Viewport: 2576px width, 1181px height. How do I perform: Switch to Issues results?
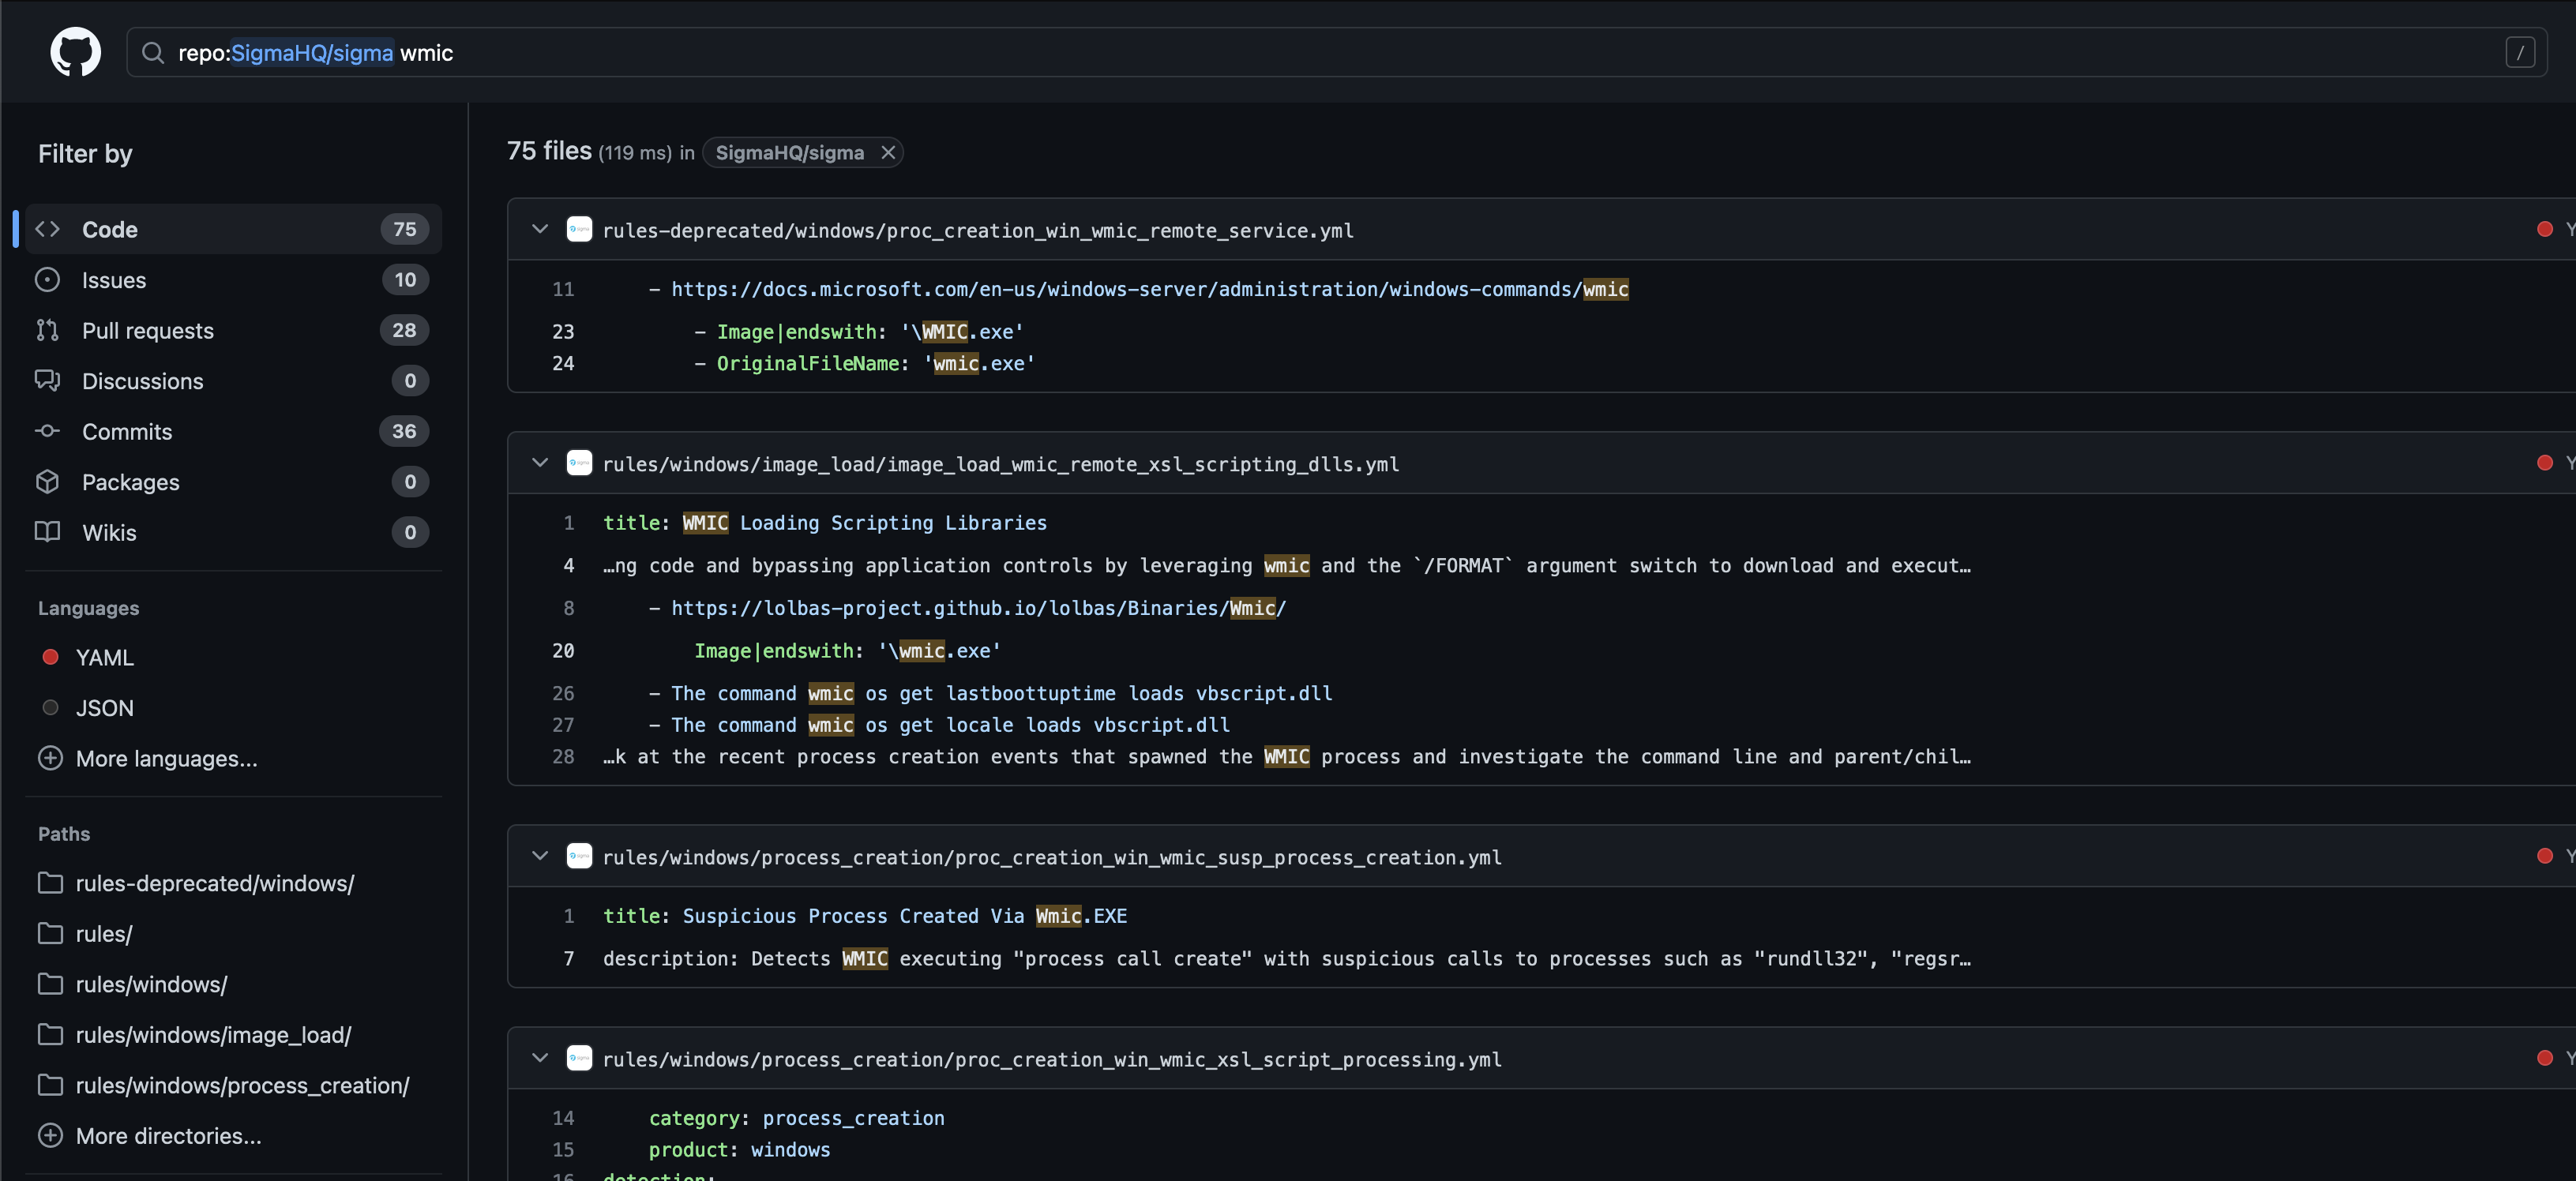tap(113, 280)
